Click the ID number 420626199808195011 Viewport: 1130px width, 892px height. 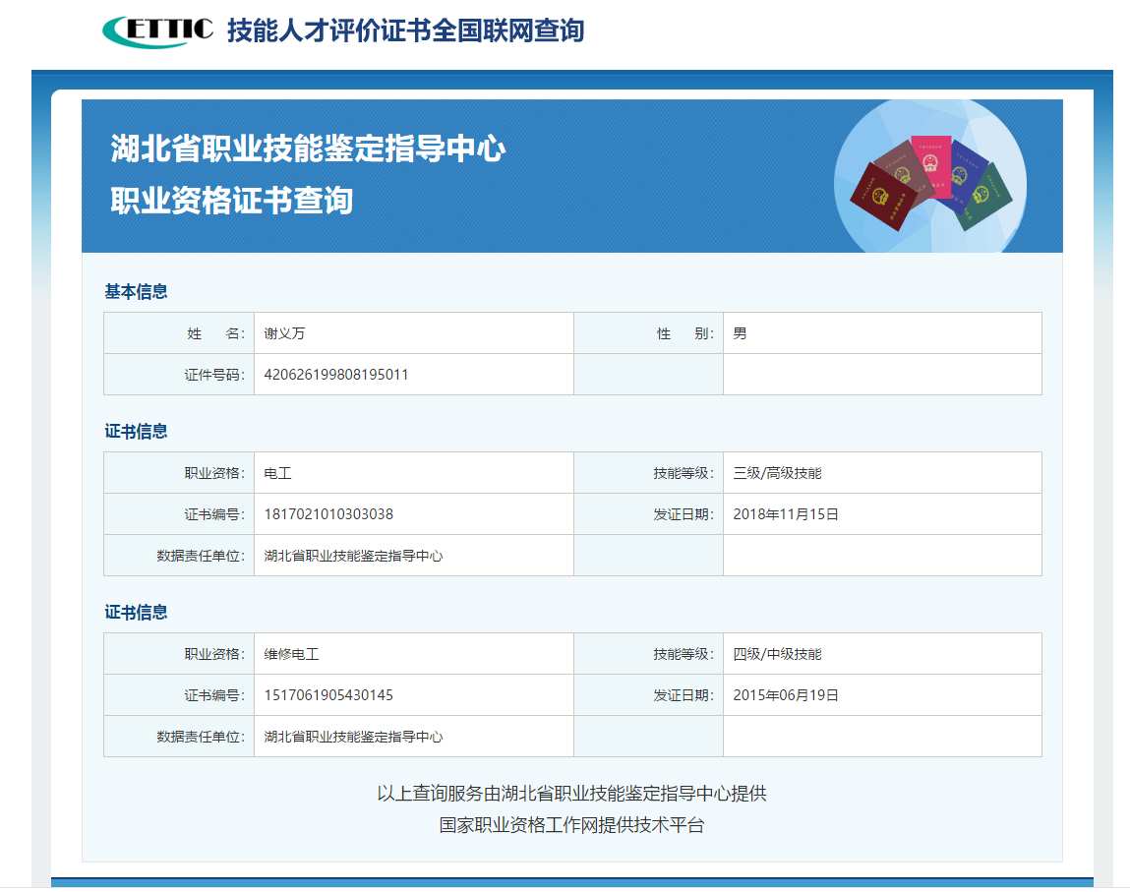click(x=336, y=375)
